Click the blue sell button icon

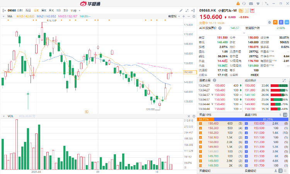pyautogui.click(x=281, y=22)
